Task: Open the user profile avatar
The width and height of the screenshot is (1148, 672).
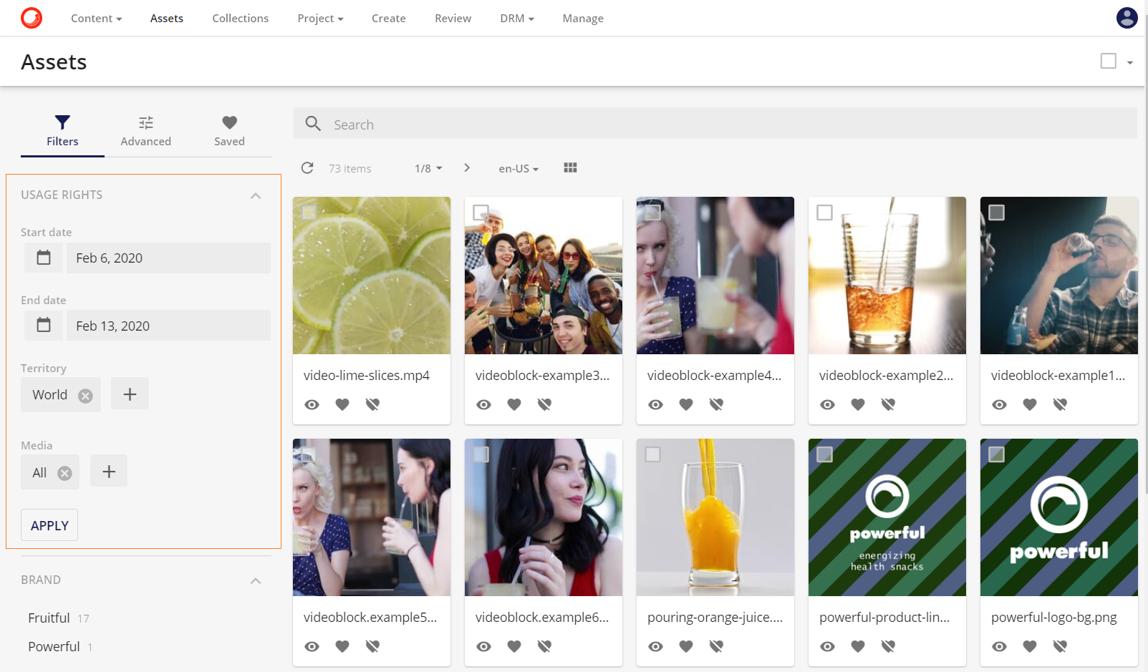Action: coord(1127,18)
